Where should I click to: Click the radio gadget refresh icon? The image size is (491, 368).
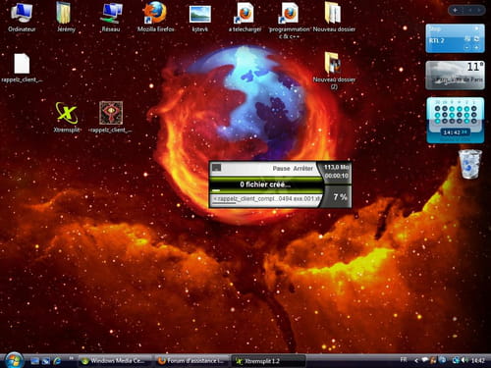[476, 38]
